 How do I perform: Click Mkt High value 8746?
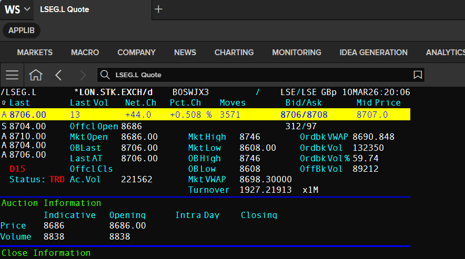point(250,137)
